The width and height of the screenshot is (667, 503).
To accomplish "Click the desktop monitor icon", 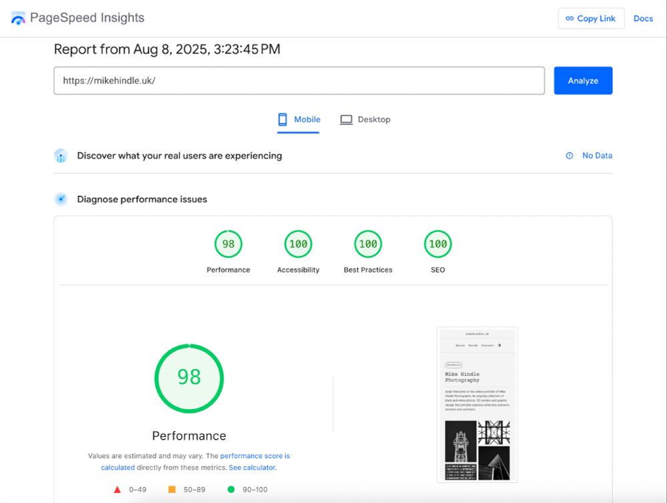I will (346, 120).
